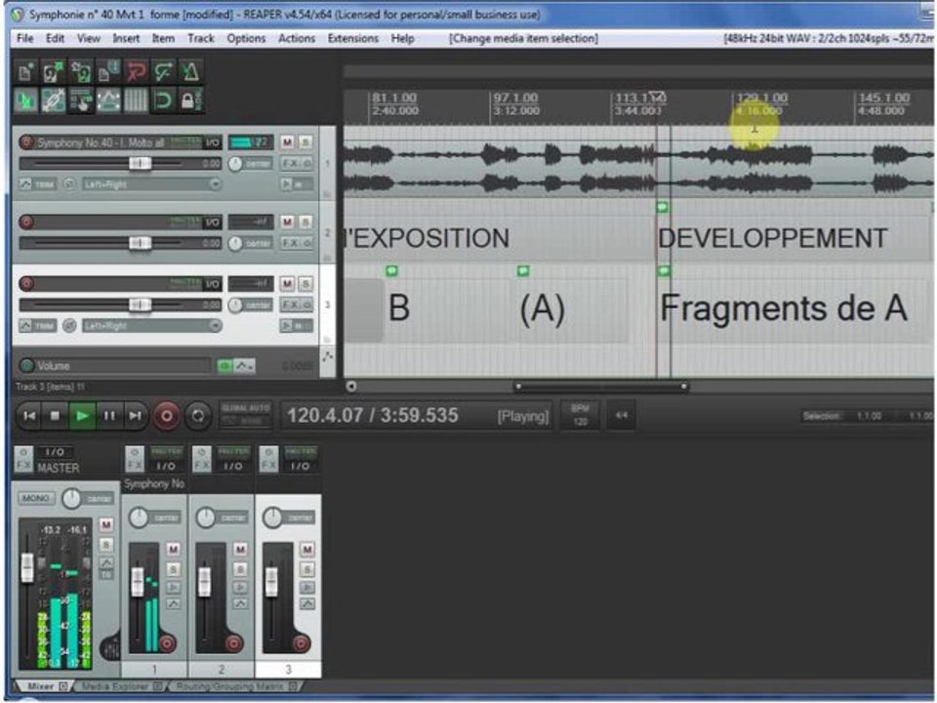Open the Edit menu
This screenshot has width=937, height=703.
tap(55, 38)
